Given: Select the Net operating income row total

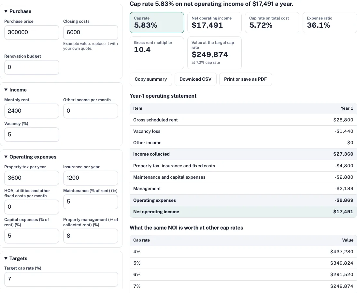Looking at the screenshot, I should (x=343, y=212).
